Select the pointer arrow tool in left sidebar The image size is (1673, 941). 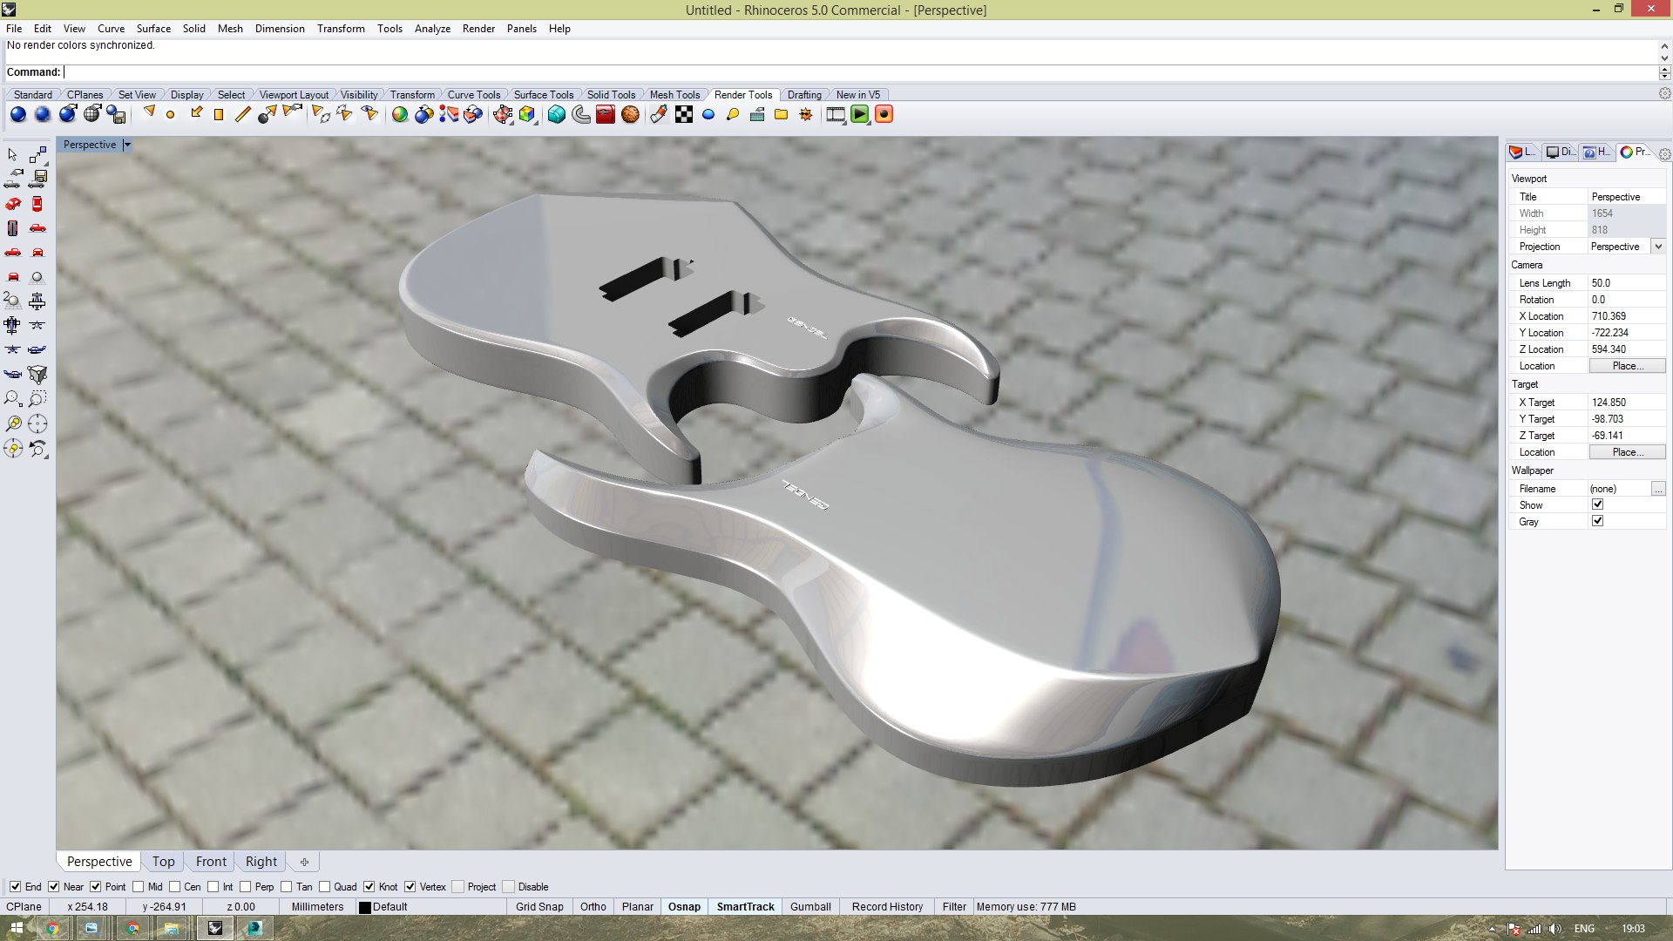(x=12, y=154)
